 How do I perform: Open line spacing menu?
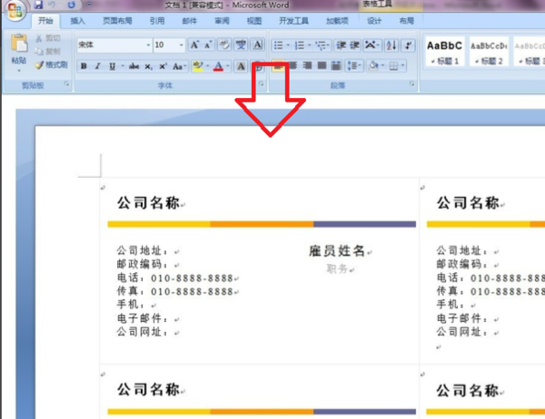point(354,65)
